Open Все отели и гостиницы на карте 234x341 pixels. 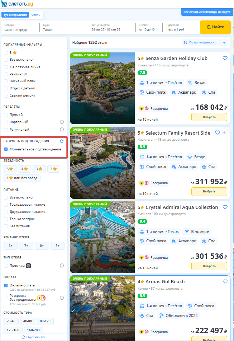207,12
